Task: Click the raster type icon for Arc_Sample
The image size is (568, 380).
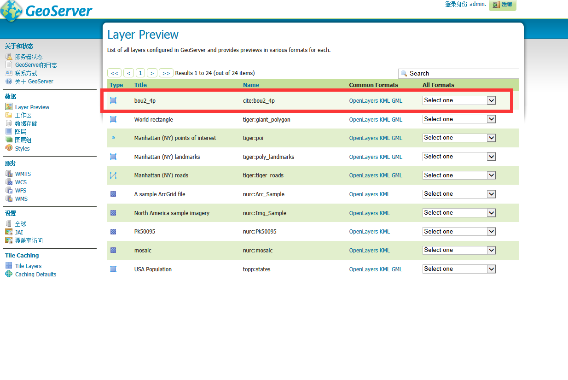Action: point(113,194)
